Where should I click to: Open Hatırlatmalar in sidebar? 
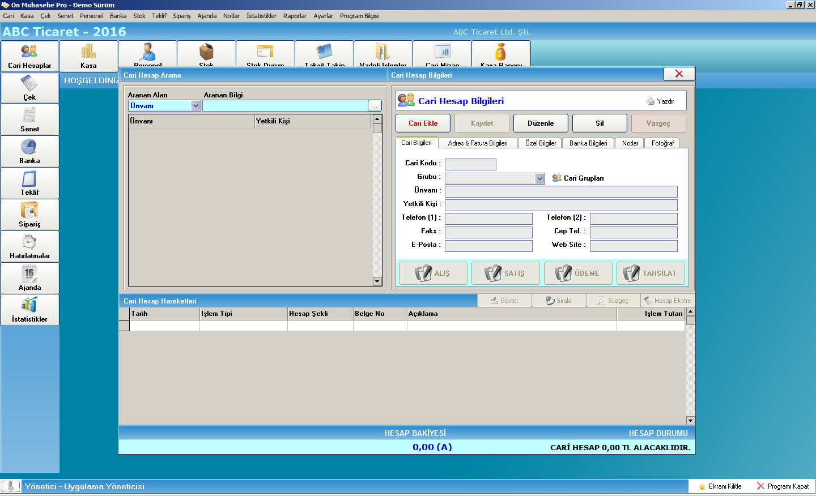(29, 246)
